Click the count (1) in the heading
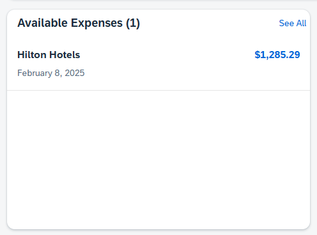 [x=133, y=23]
